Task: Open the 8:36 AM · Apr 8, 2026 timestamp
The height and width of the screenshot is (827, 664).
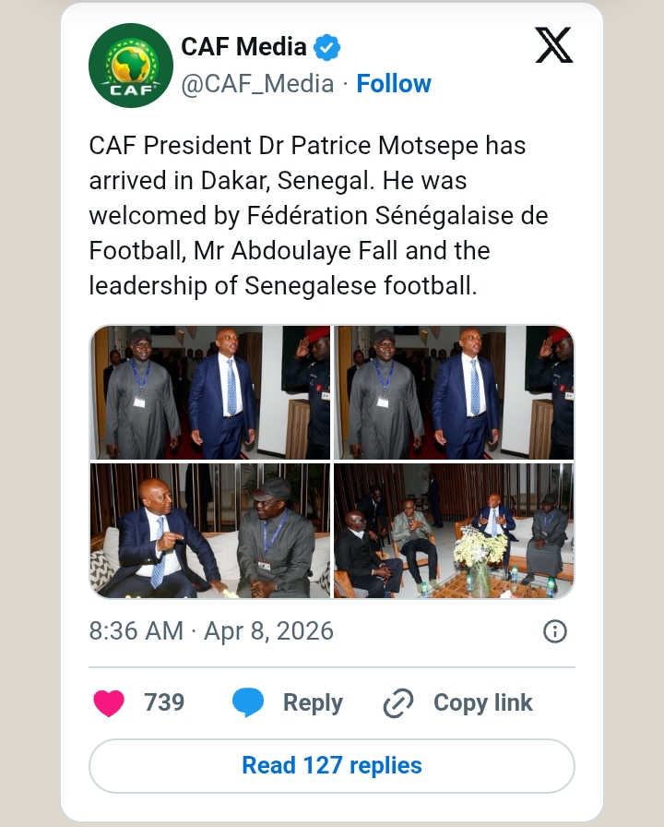Action: point(211,631)
